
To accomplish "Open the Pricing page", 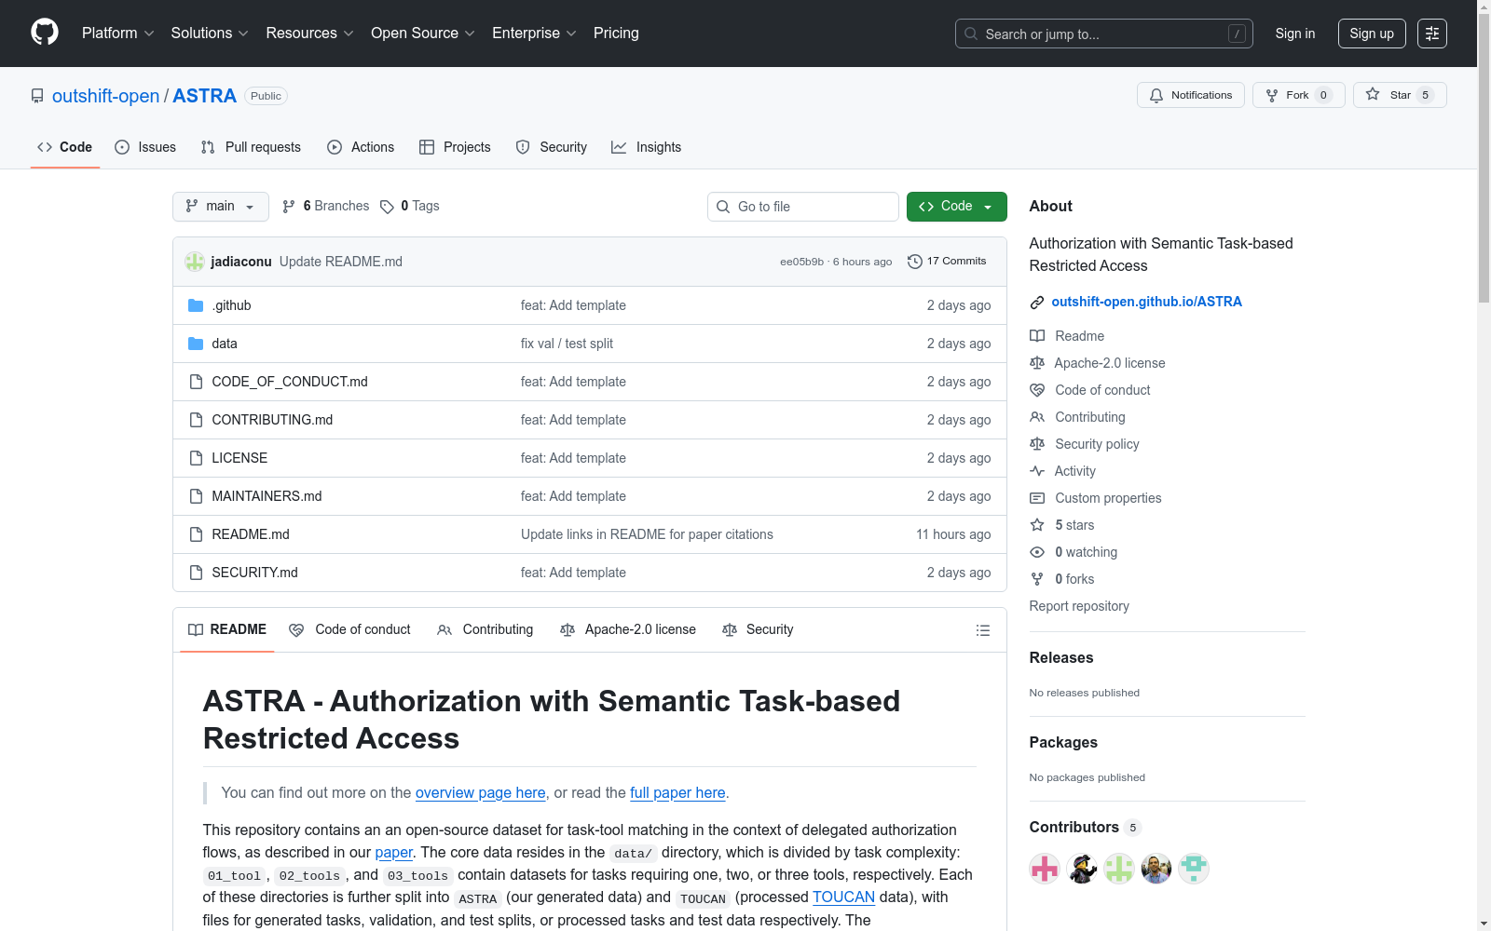I will [x=616, y=34].
